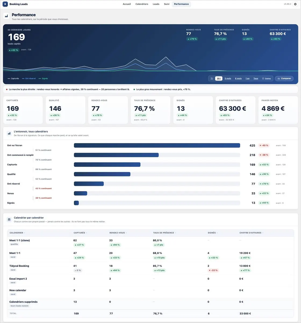
Task: Click the bar icon on the Comparer button
Action: [x=279, y=78]
